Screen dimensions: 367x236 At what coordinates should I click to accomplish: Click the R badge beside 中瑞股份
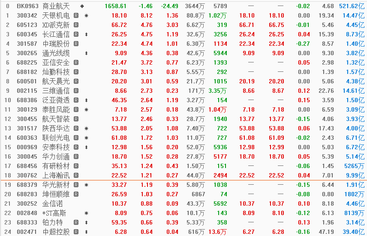pyautogui.click(x=76, y=44)
